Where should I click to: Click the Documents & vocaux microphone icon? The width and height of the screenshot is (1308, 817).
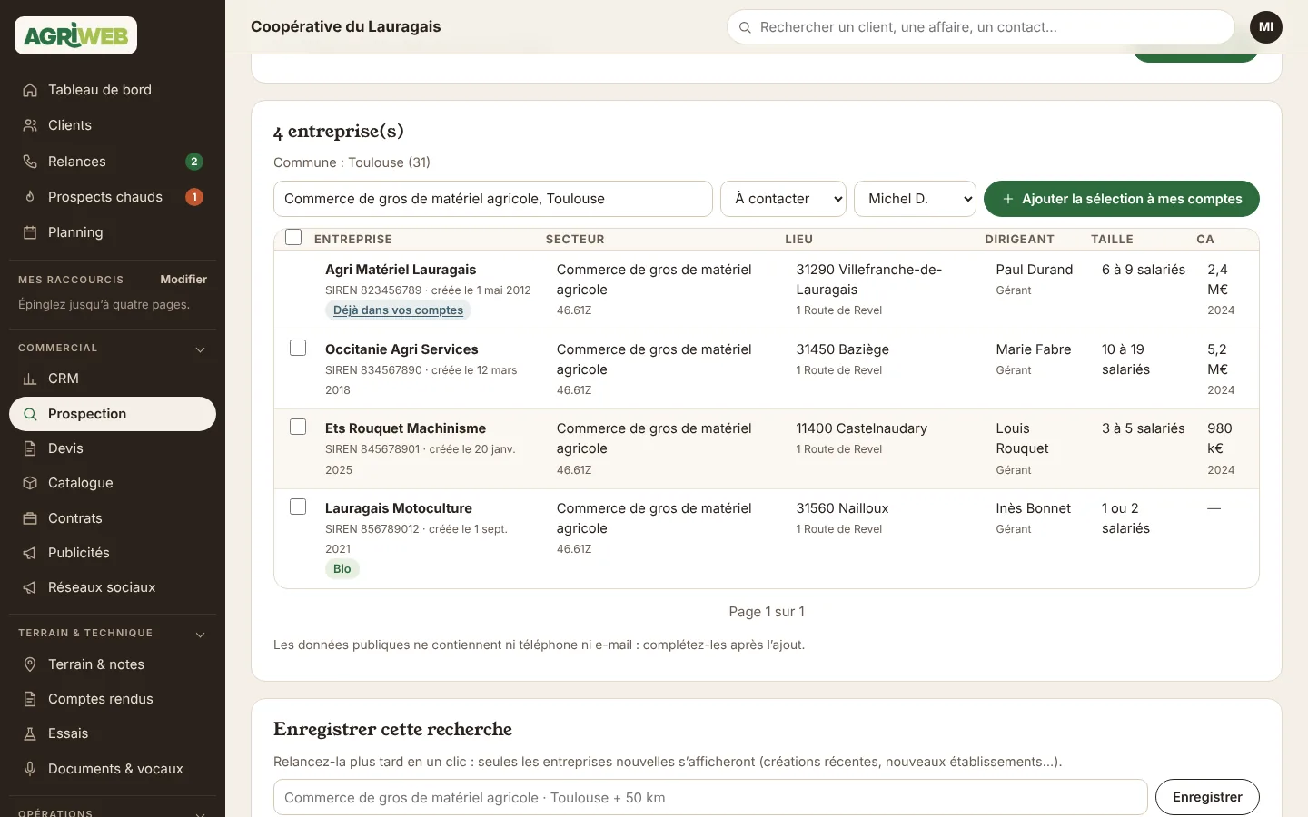coord(30,769)
